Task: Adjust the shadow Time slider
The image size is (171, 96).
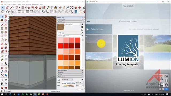Action: pos(68,82)
